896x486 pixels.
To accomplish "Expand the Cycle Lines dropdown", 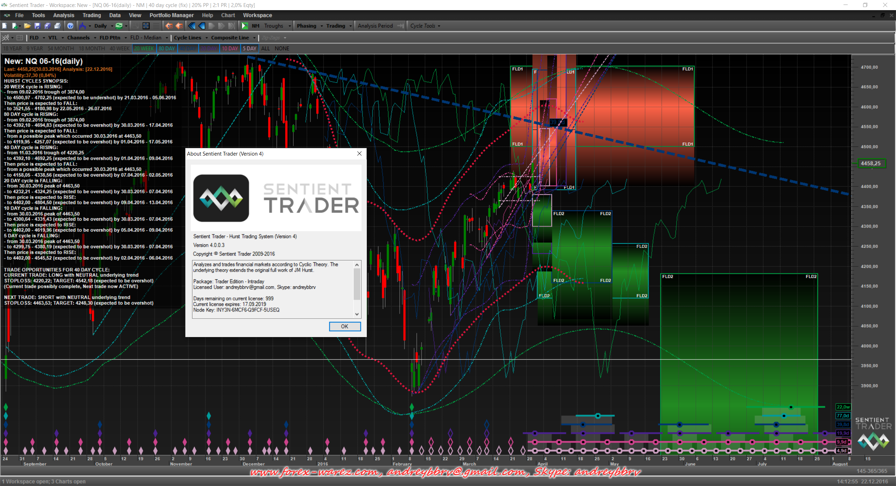I will (206, 38).
